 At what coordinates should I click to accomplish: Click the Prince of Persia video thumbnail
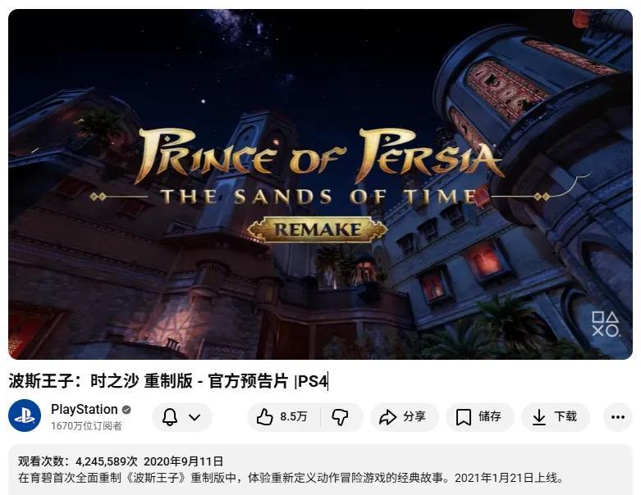[320, 184]
